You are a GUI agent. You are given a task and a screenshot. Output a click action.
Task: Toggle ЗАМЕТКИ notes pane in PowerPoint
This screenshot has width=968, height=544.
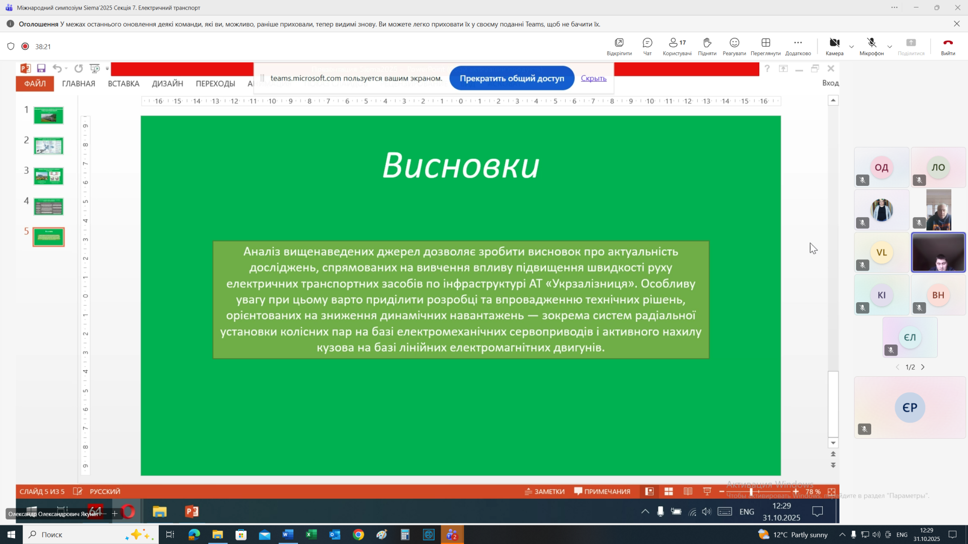tap(544, 492)
